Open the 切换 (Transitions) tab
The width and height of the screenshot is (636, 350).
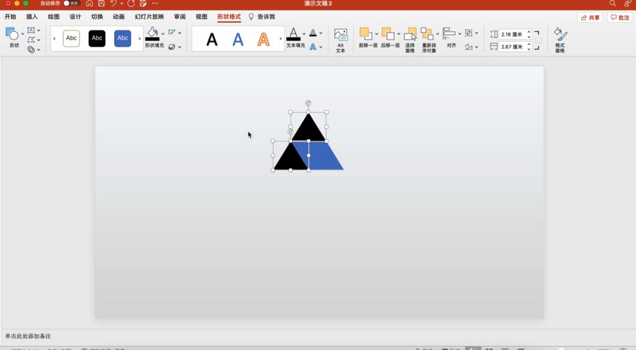coord(97,16)
